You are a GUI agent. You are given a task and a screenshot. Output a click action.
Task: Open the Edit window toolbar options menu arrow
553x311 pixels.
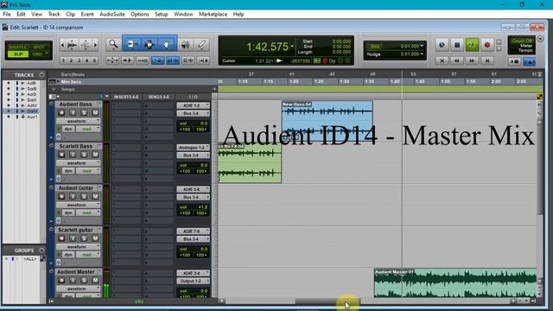point(540,39)
